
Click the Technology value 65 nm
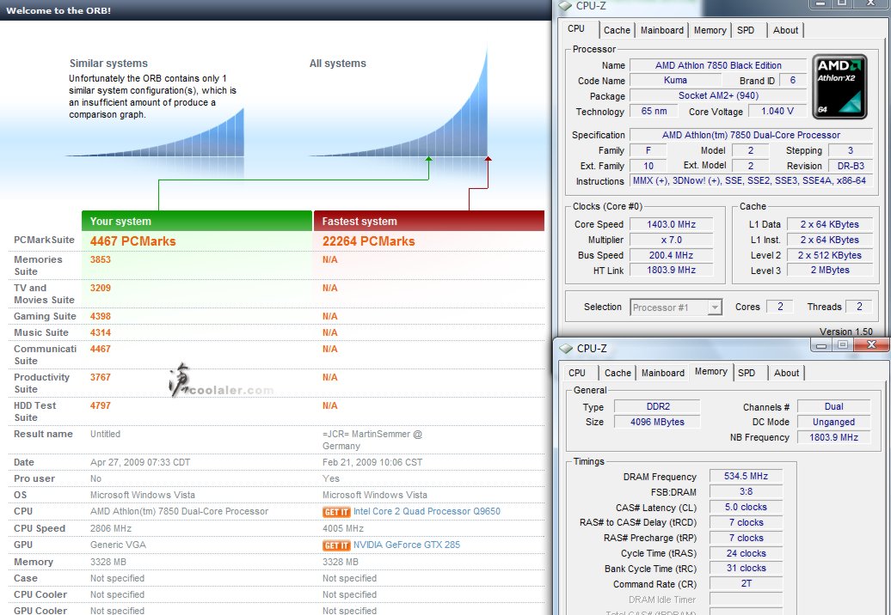654,111
